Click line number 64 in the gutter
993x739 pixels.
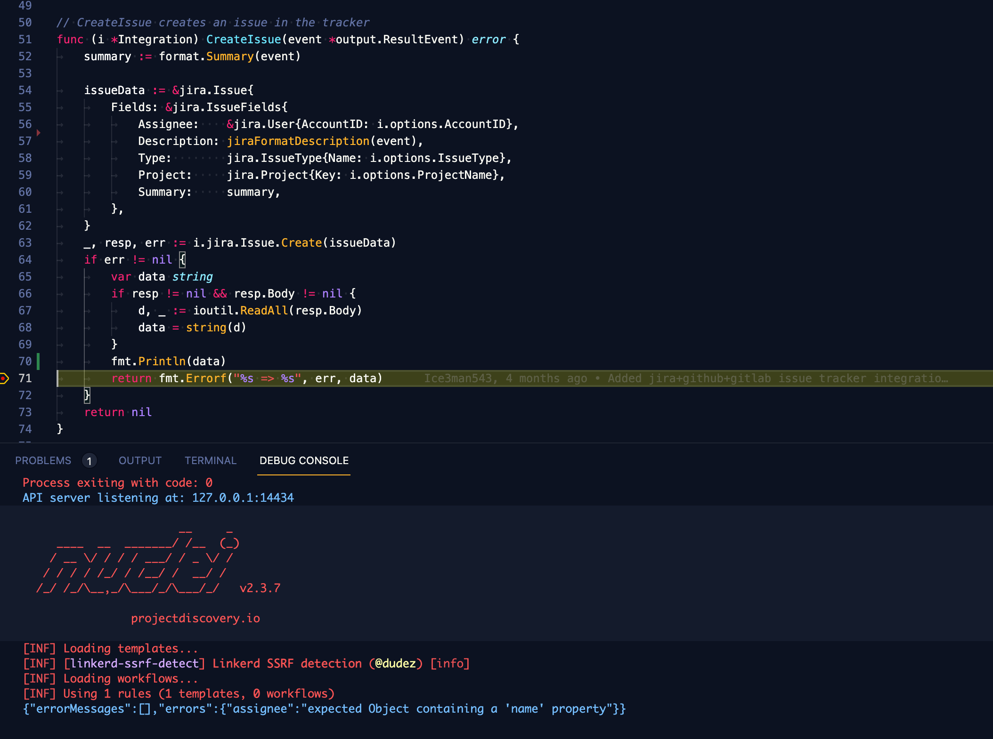coord(25,260)
